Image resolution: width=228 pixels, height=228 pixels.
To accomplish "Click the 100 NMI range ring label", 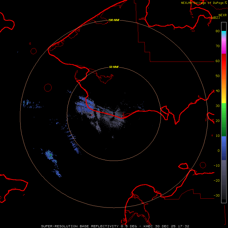I will click(114, 20).
